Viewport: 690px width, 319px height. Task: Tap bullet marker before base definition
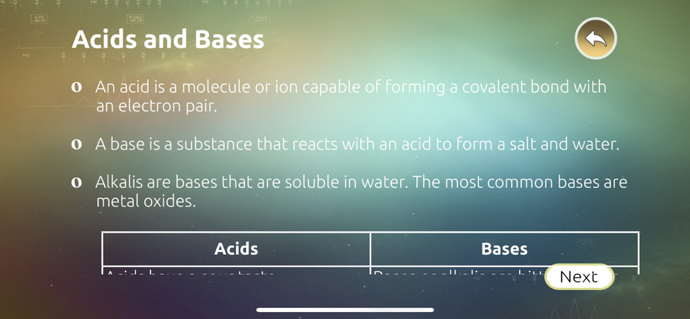click(77, 144)
